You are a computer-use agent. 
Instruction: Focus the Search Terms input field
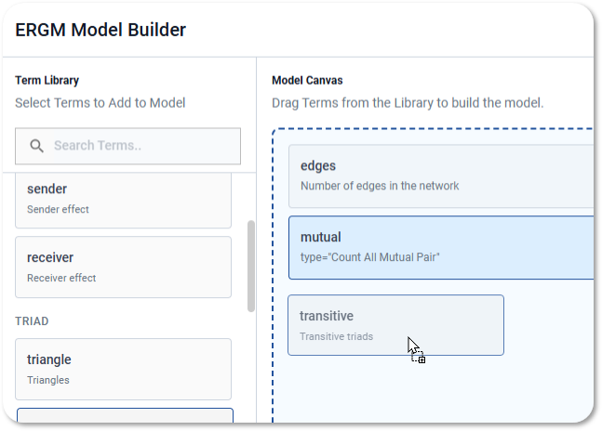(x=127, y=146)
